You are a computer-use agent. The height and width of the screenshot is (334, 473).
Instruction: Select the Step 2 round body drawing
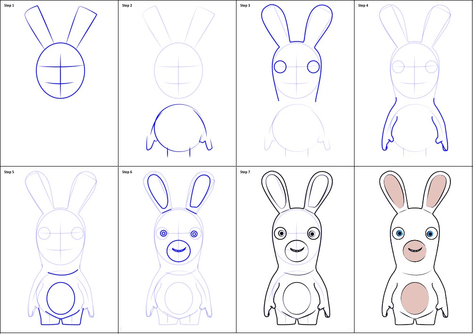tap(179, 128)
